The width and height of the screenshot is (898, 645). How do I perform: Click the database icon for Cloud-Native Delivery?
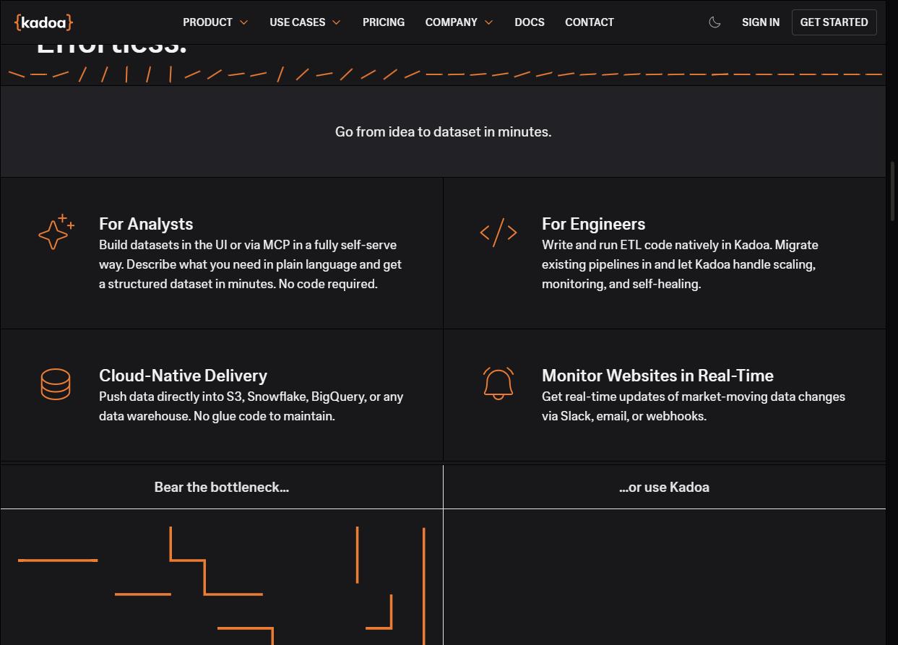tap(56, 384)
